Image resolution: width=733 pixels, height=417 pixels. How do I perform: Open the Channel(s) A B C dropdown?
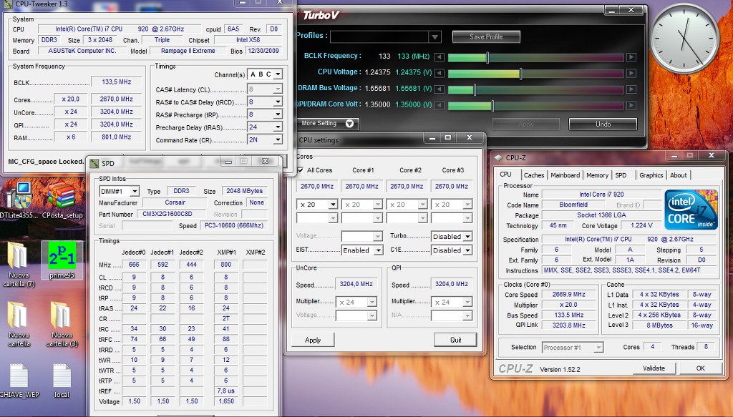tap(278, 74)
